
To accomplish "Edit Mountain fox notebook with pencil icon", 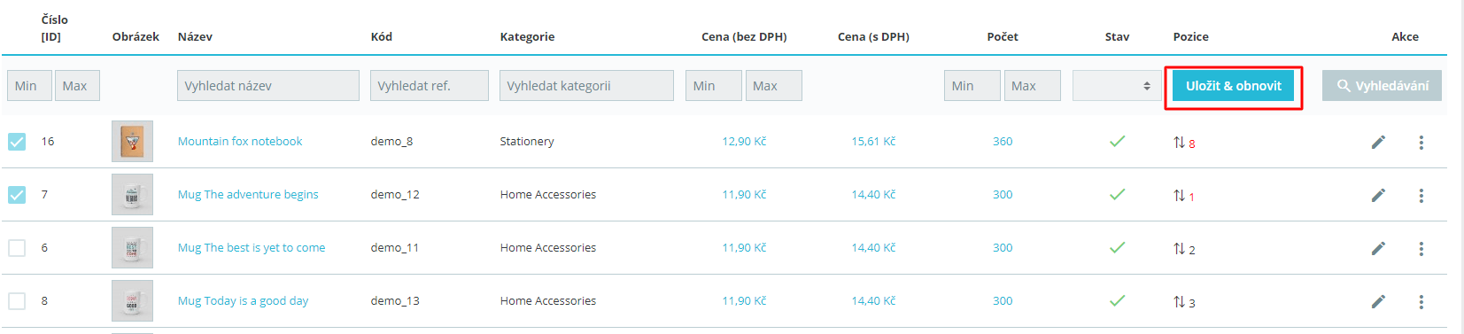I will point(1378,142).
